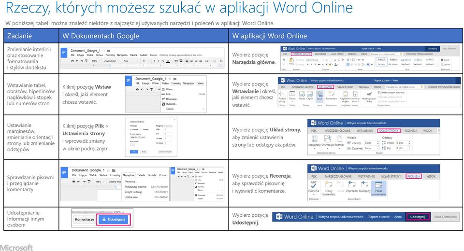Click the Komentarz icon in Wstawianie ribbon

pyautogui.click(x=331, y=94)
